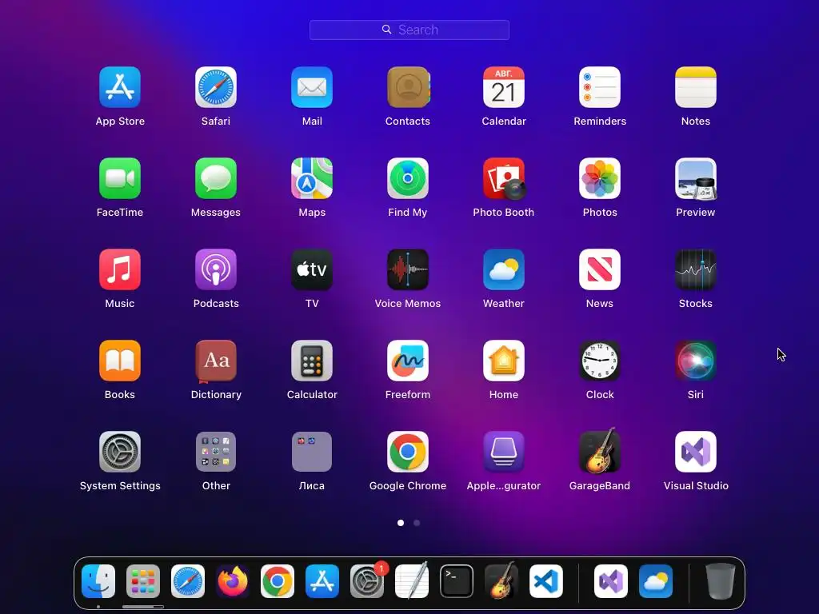Open Apple Configurator
This screenshot has width=819, height=614.
pos(504,452)
